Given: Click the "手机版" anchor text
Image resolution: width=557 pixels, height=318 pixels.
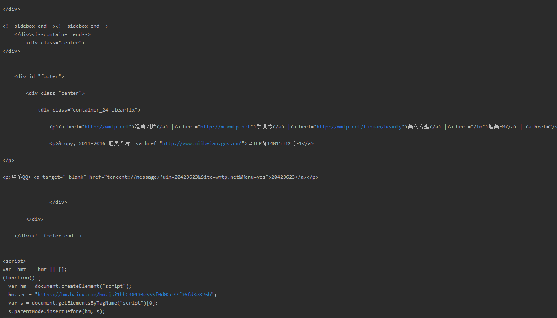Looking at the screenshot, I should pos(264,127).
